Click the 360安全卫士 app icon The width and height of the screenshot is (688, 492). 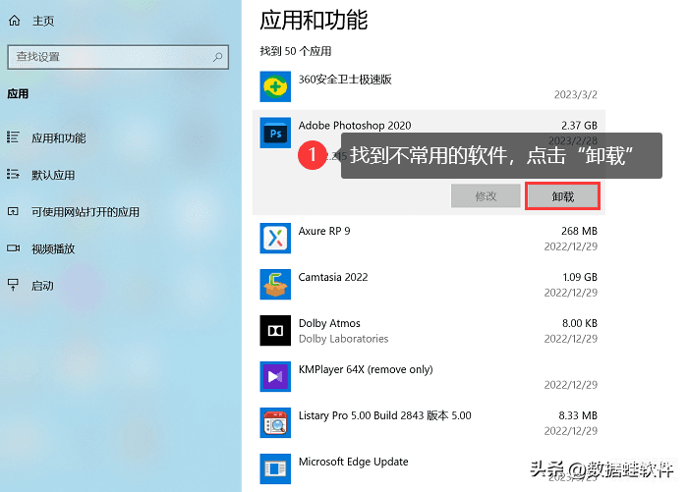point(275,86)
